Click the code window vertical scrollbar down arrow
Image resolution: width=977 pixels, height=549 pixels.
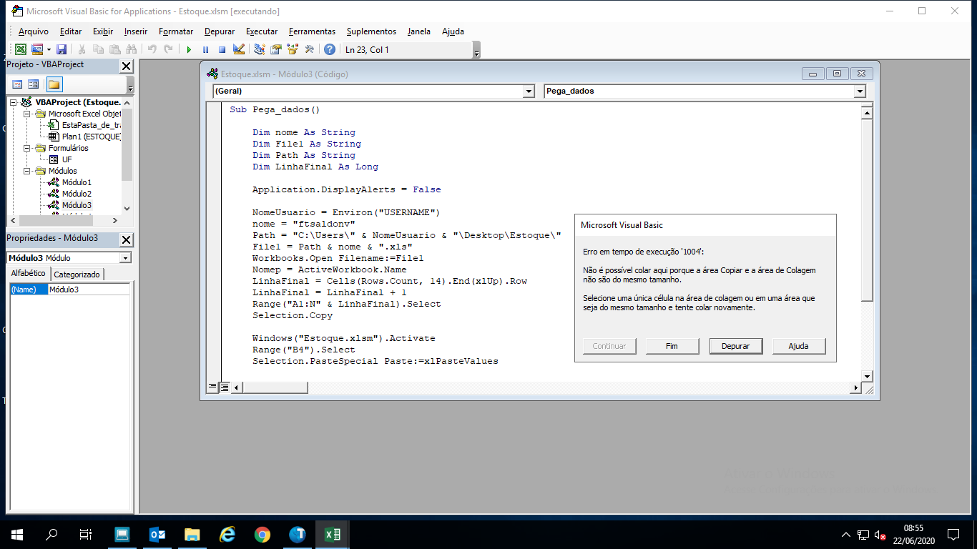pyautogui.click(x=867, y=376)
